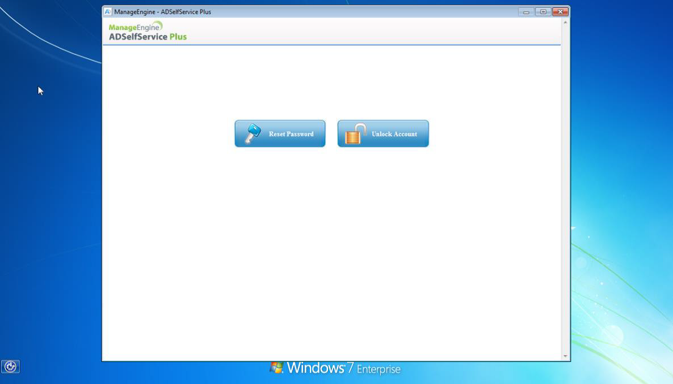Click the scrollbar down arrow
This screenshot has width=673, height=384.
(565, 356)
